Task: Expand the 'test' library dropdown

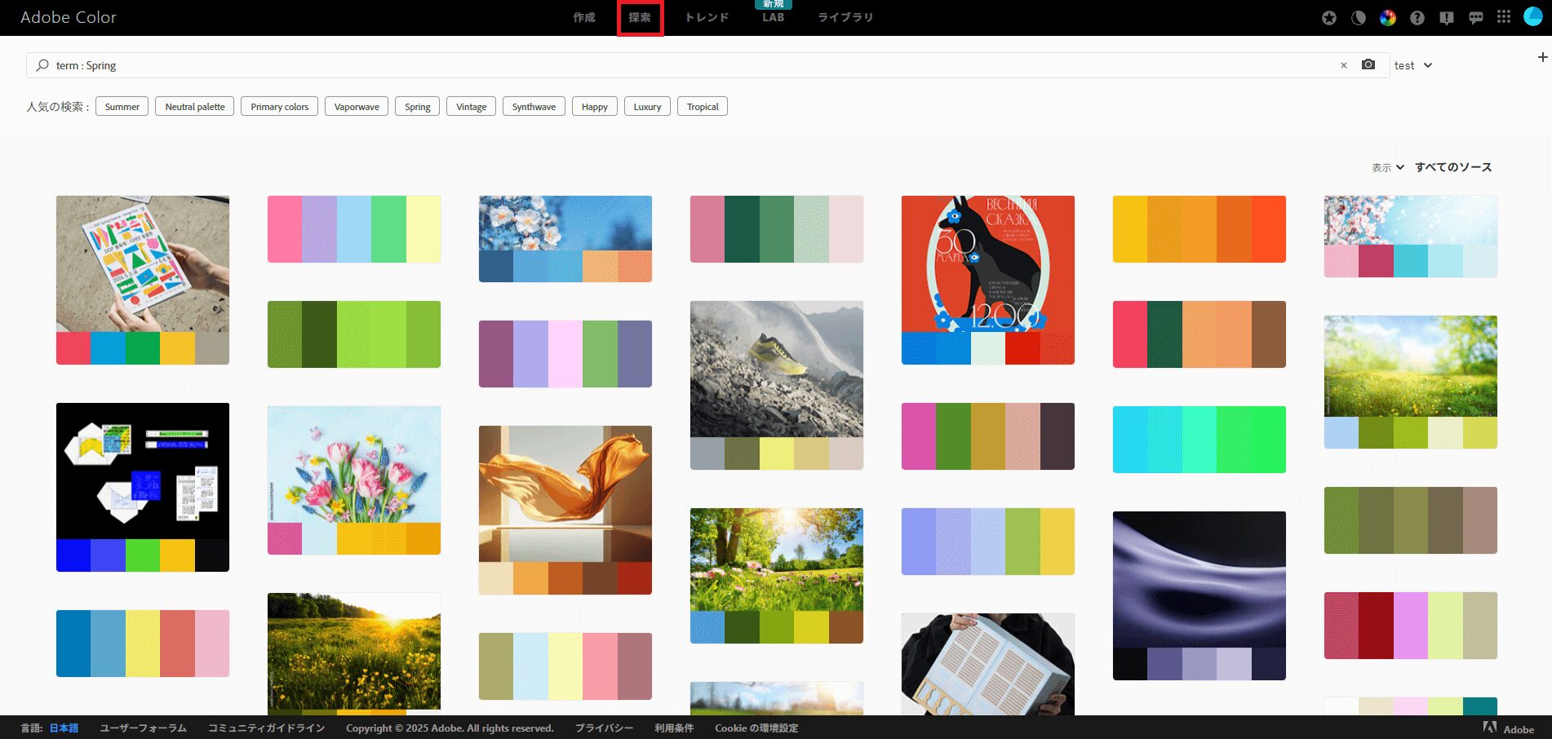Action: click(x=1413, y=65)
